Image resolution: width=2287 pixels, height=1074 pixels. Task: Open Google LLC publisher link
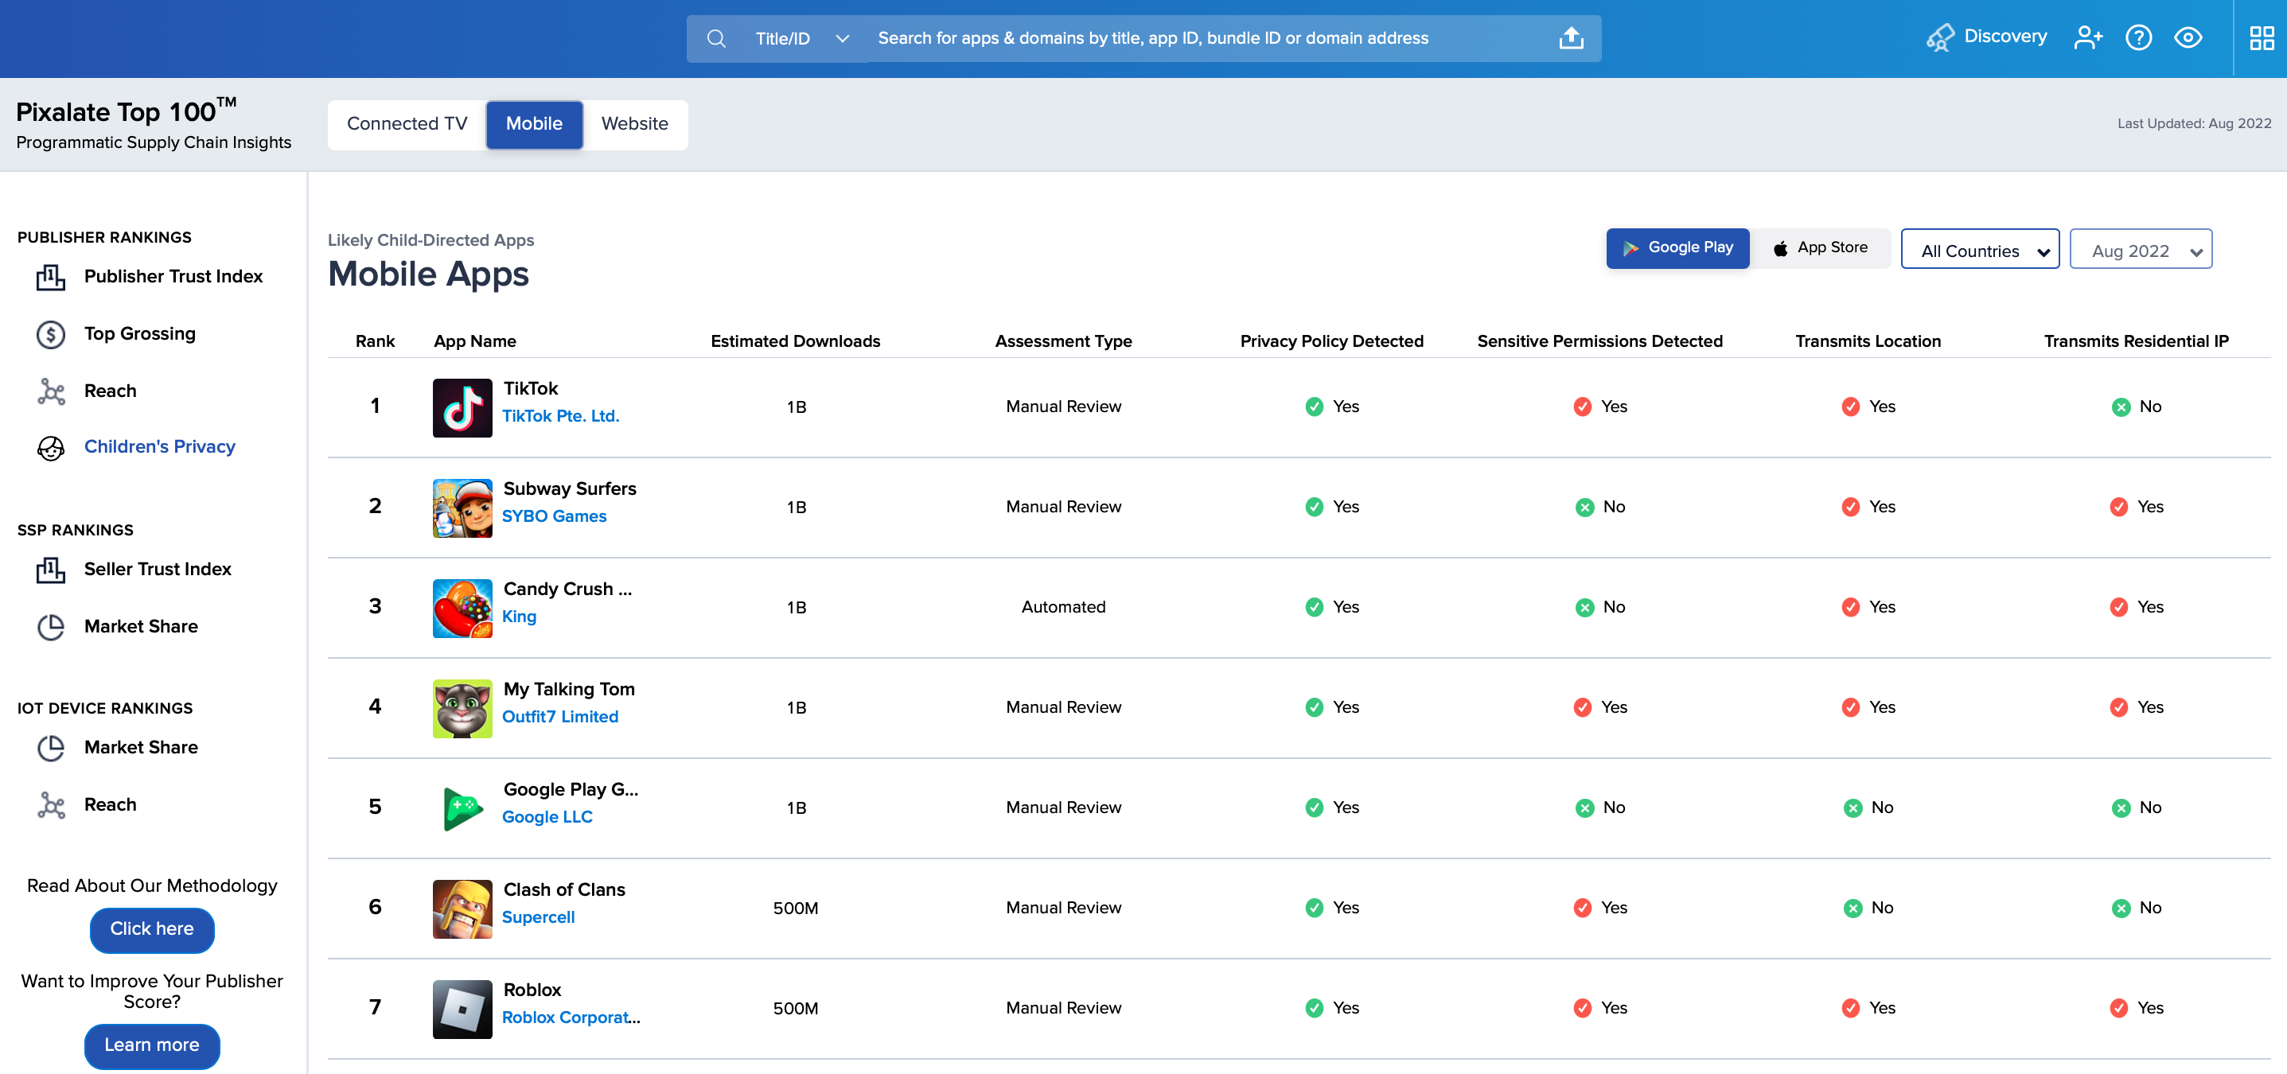point(547,818)
